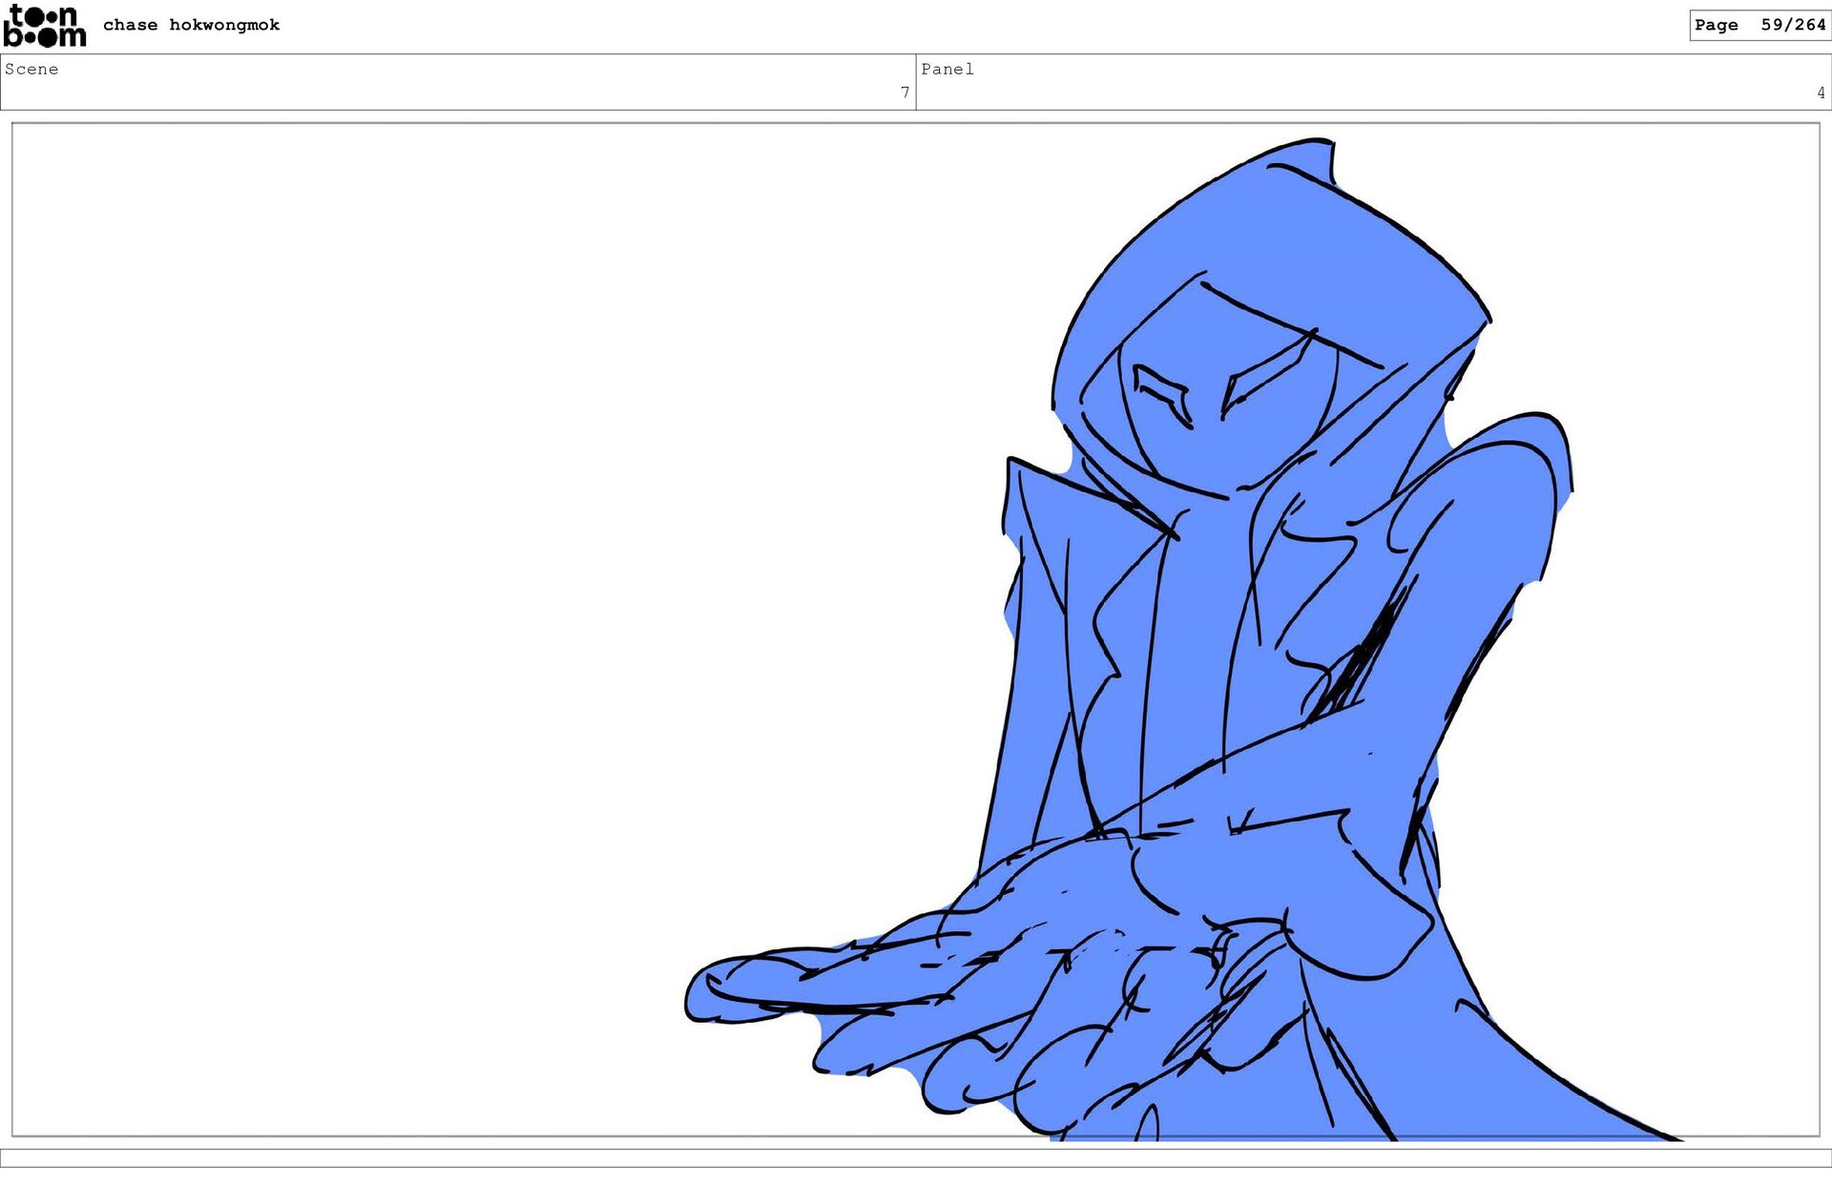Click the word 'Page' in page box

tap(1716, 25)
